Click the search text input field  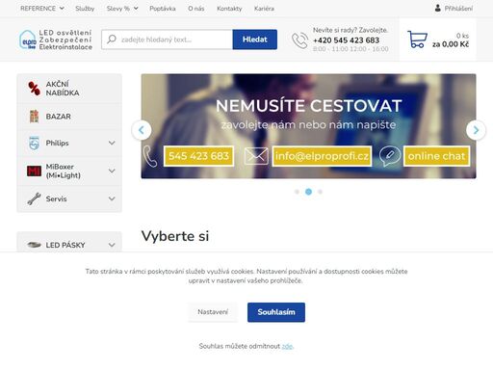(167, 40)
